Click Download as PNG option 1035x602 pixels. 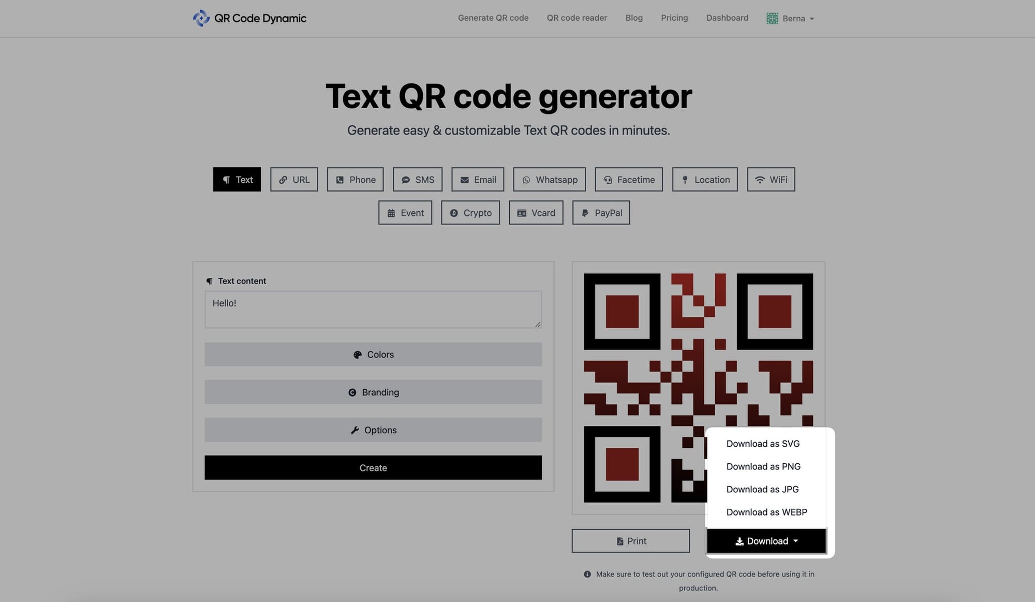(x=763, y=466)
